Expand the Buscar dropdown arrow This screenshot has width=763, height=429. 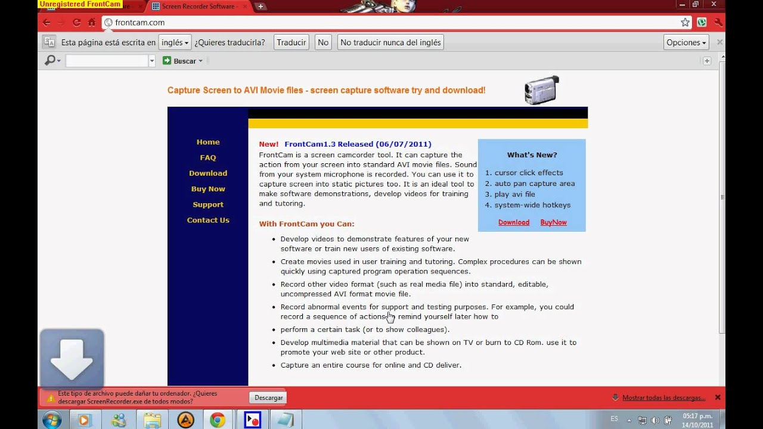pos(200,61)
